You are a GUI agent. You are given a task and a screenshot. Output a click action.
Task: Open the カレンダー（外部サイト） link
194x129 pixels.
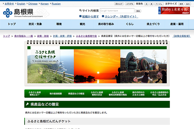pos(121,16)
